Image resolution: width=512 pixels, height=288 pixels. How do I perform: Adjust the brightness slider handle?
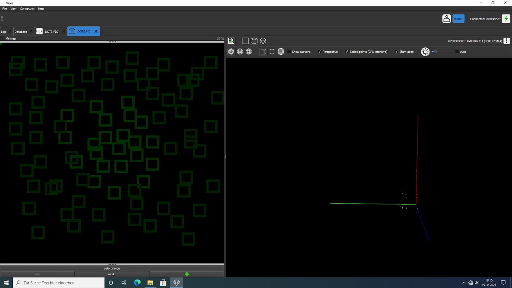tap(435, 52)
